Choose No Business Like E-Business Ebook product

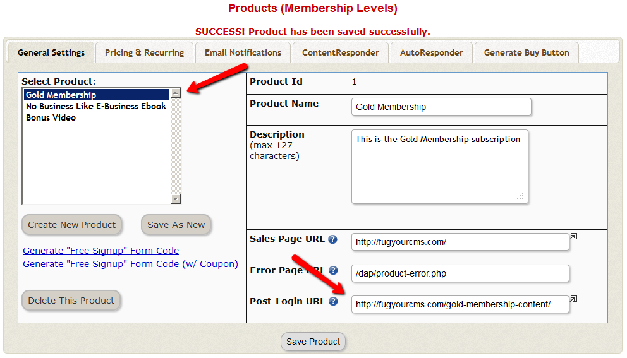point(96,106)
